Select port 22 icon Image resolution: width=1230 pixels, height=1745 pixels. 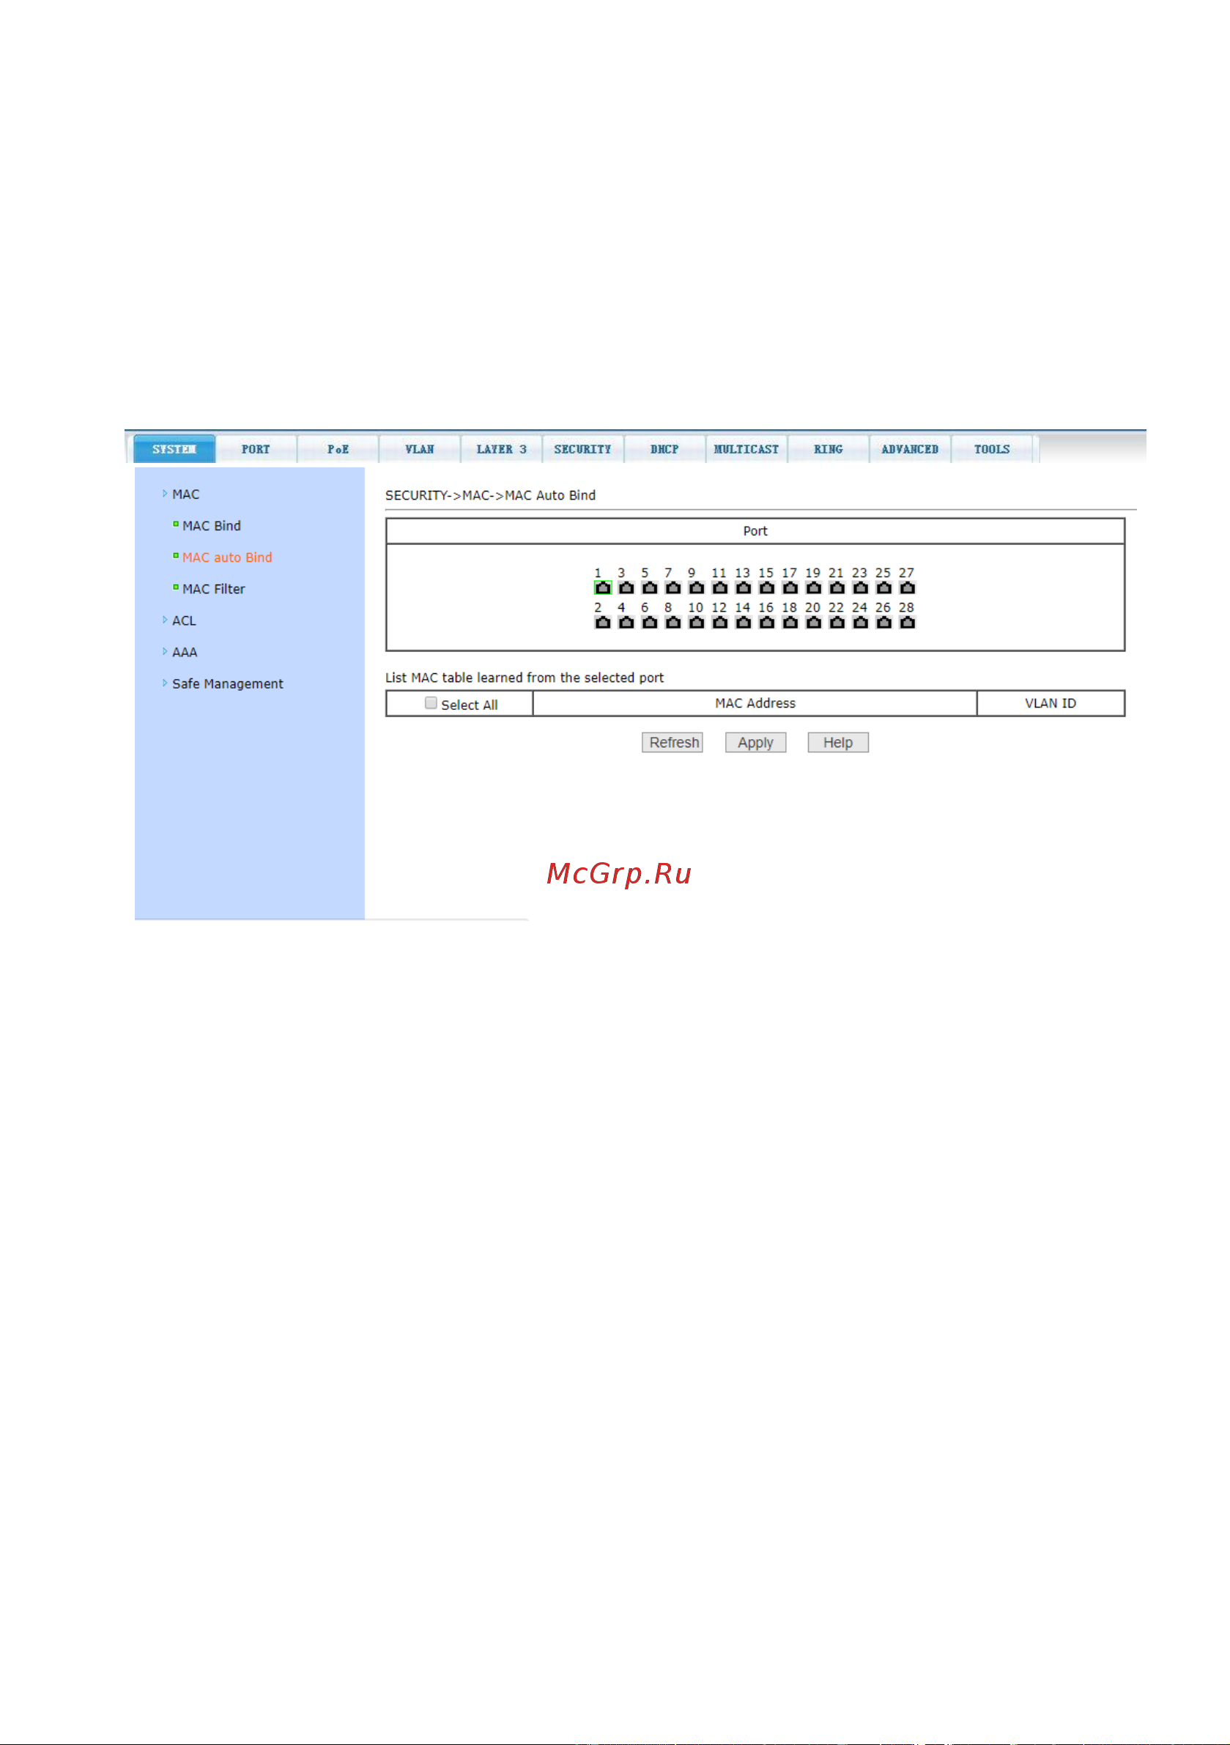click(838, 623)
